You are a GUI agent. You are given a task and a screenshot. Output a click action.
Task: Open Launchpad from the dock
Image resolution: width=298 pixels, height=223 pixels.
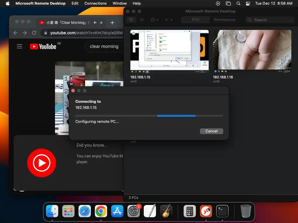tap(68, 211)
